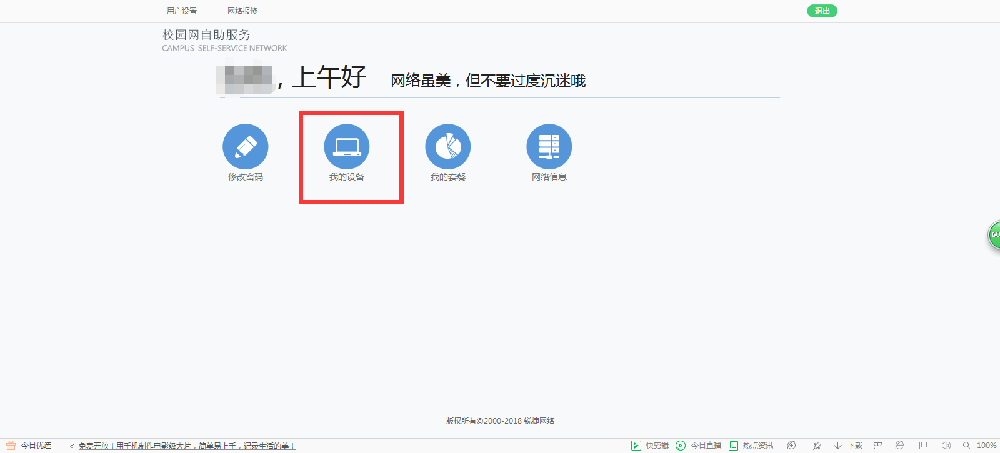Click the green 退出 logout button
This screenshot has height=453, width=1000.
822,11
